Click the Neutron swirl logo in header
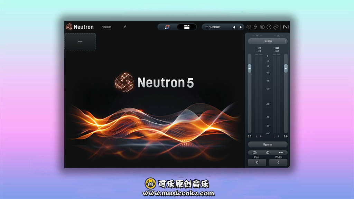 click(69, 27)
